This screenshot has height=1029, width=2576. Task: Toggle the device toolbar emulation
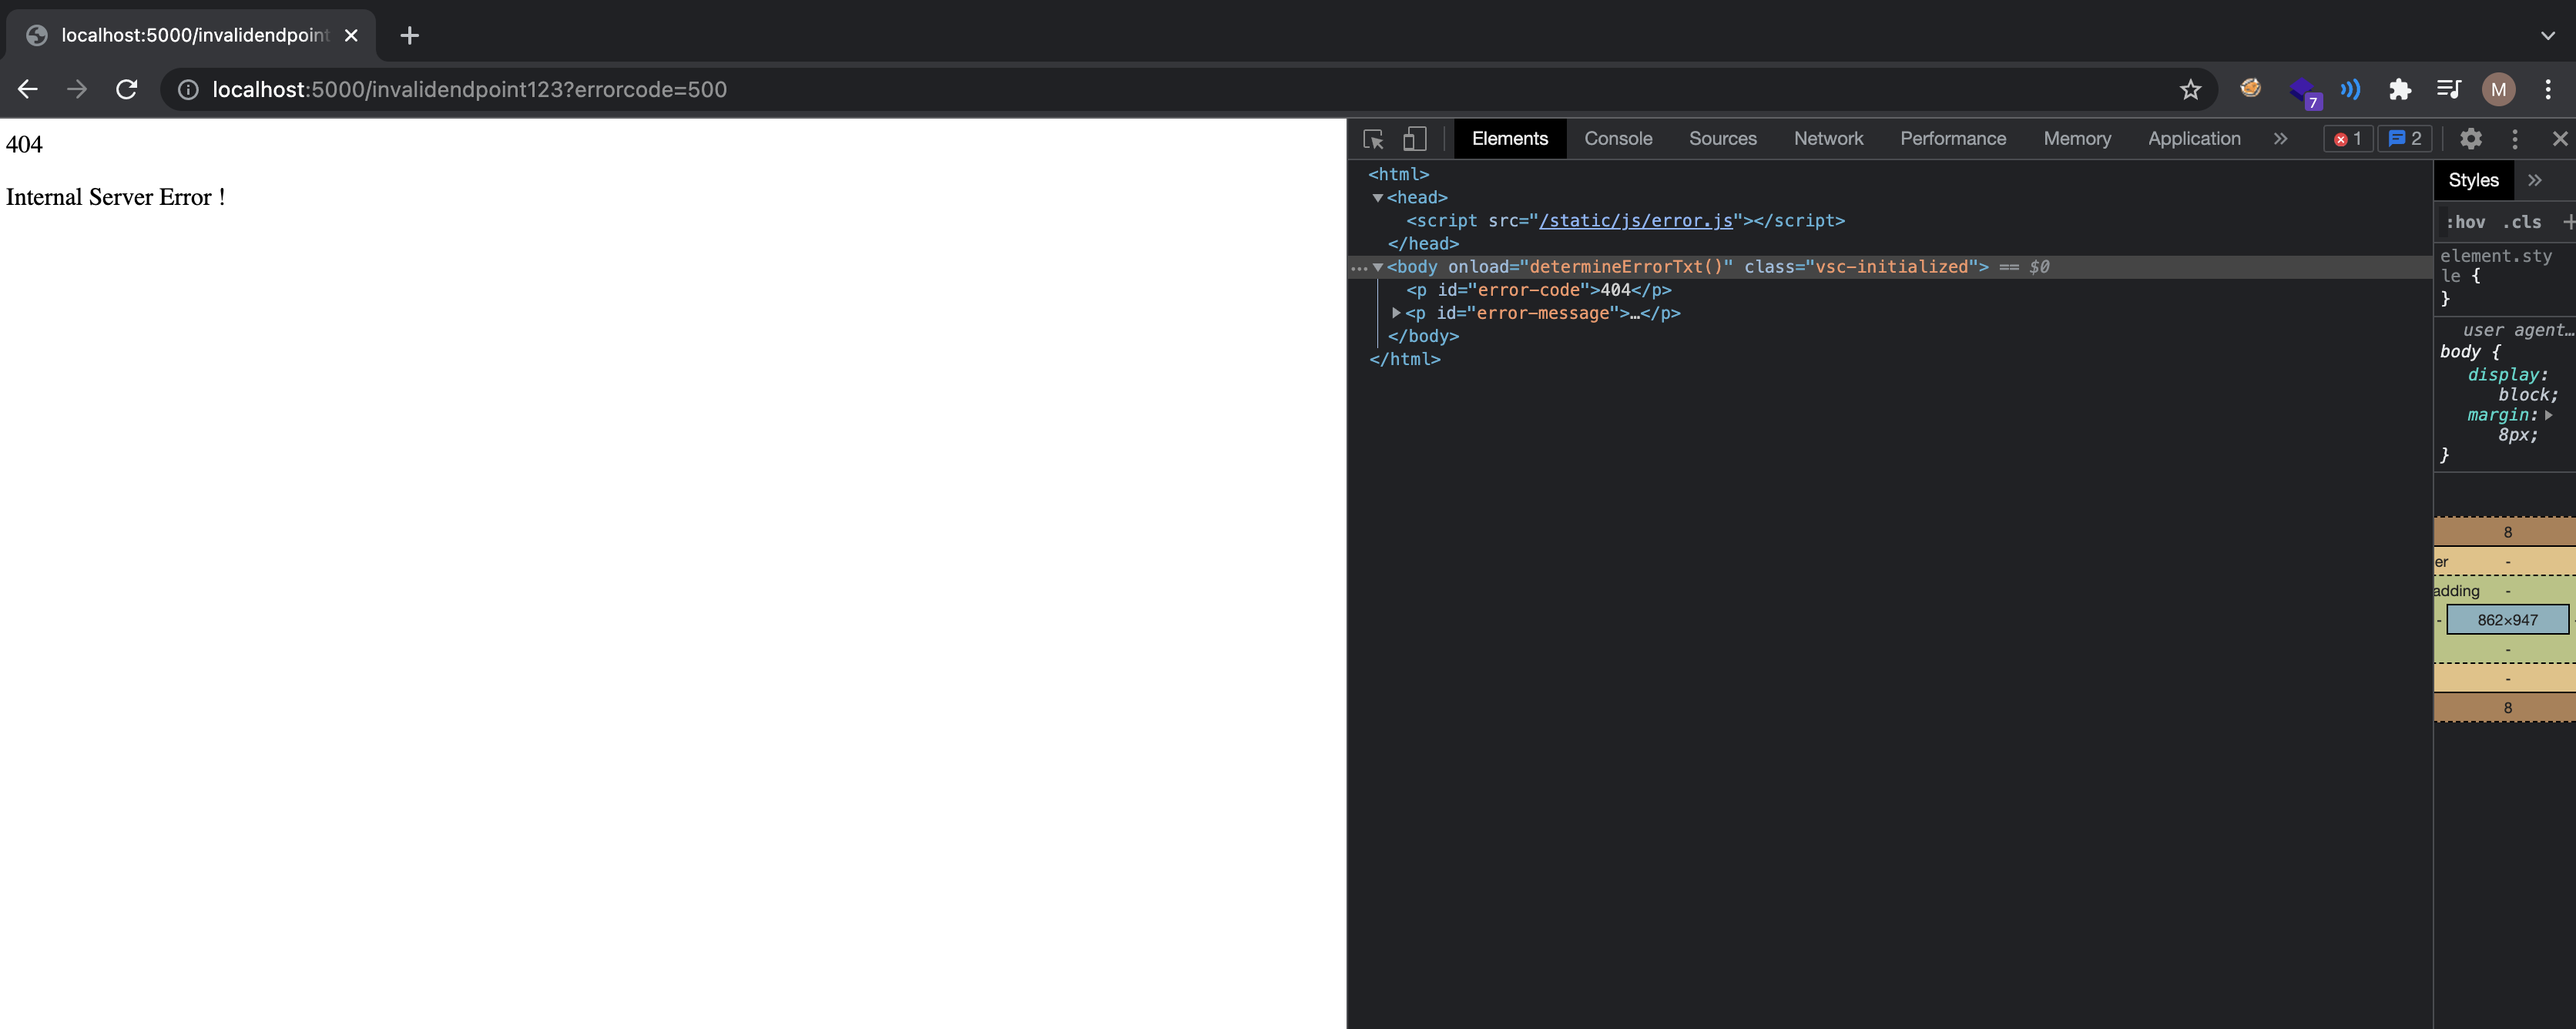pos(1414,139)
